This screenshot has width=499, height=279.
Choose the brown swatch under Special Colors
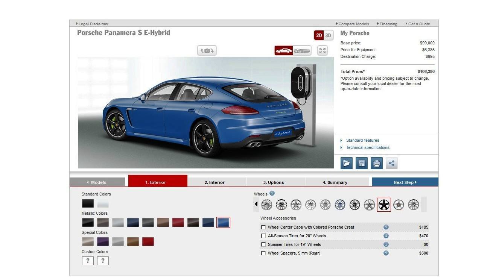coord(133,242)
